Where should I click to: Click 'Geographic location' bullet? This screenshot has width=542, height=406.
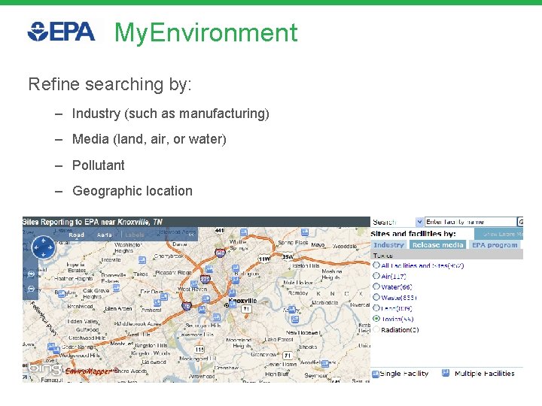coord(132,191)
